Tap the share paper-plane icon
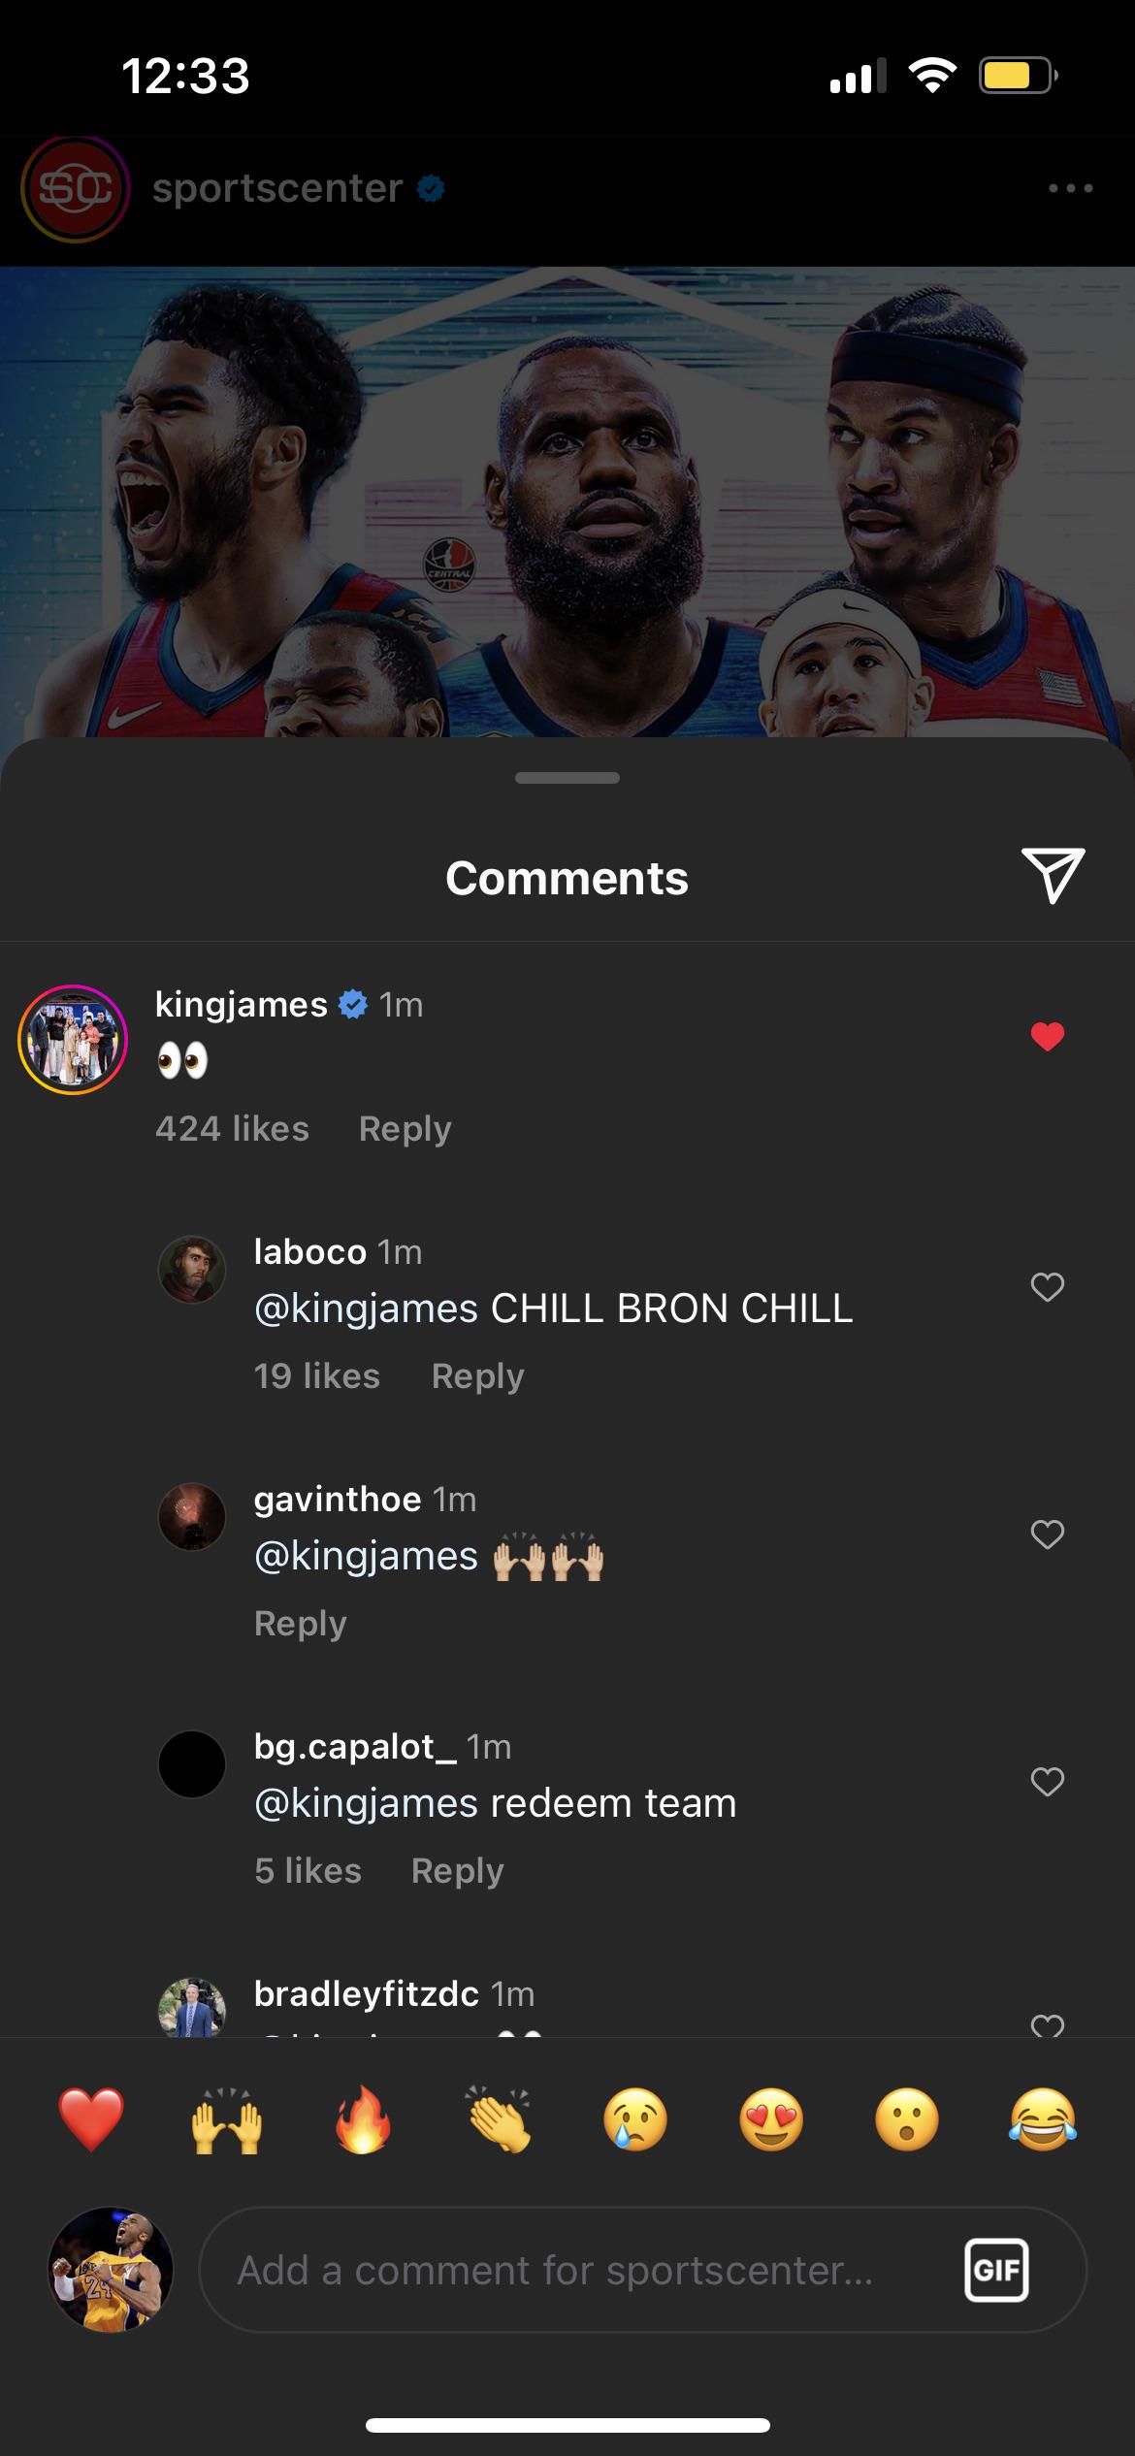The height and width of the screenshot is (2456, 1135). 1052,875
